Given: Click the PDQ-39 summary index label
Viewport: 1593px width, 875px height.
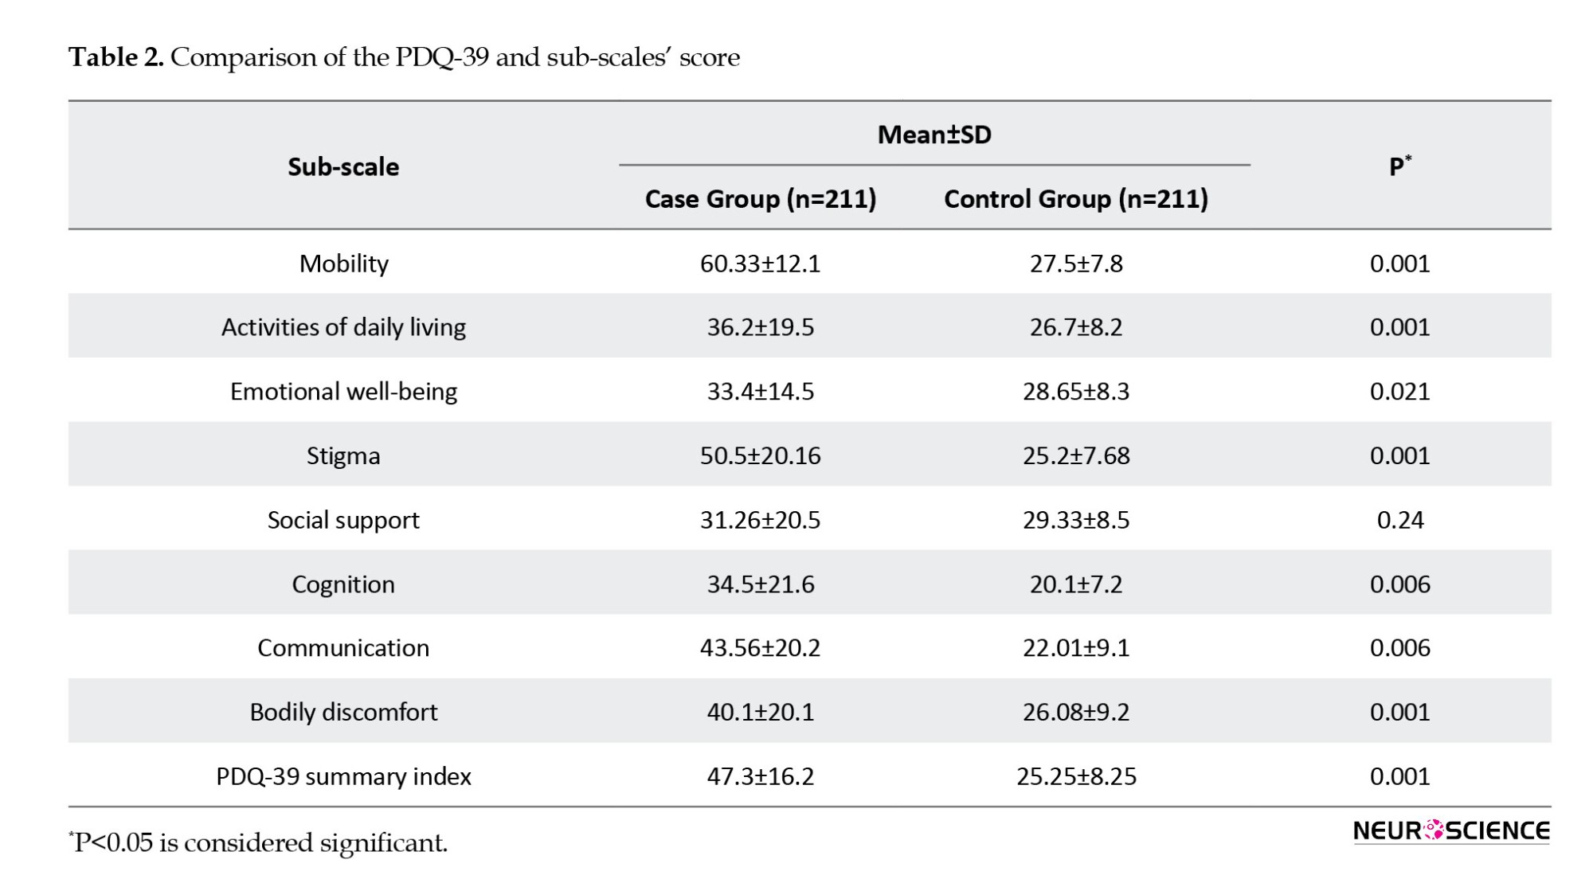Looking at the screenshot, I should 343,776.
